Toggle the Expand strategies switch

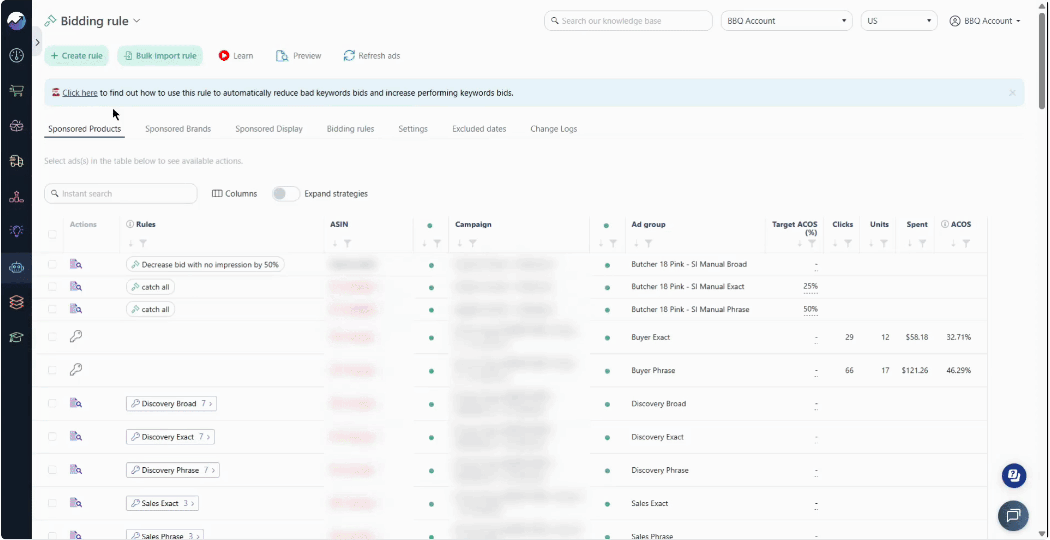click(x=286, y=194)
